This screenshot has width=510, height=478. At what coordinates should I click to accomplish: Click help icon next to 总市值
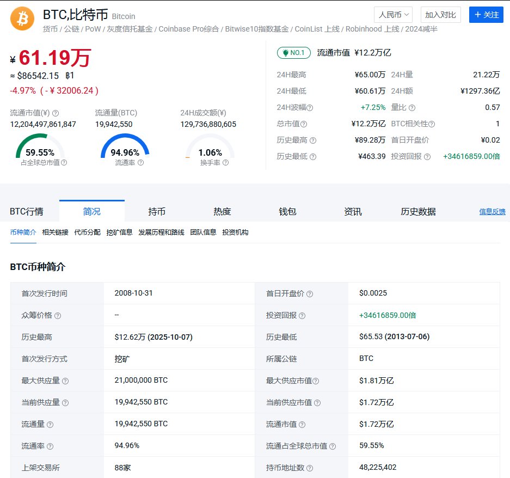point(304,124)
